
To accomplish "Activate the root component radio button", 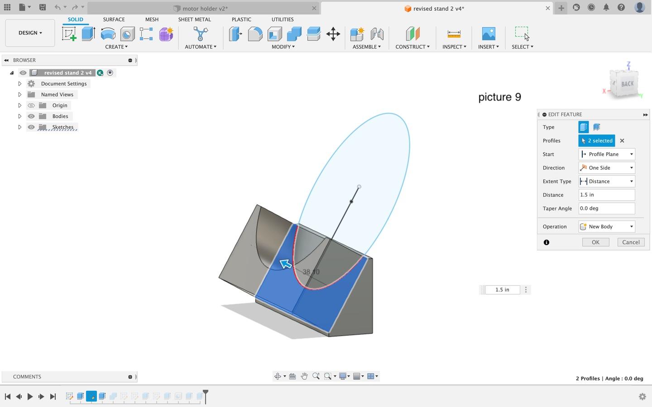I will tap(110, 73).
